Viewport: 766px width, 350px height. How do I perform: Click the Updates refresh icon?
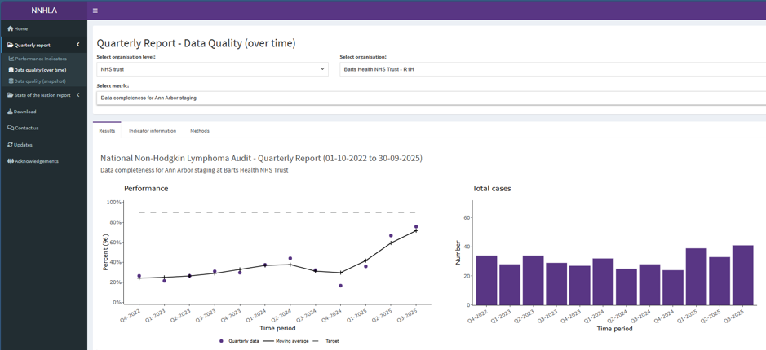[x=11, y=145]
